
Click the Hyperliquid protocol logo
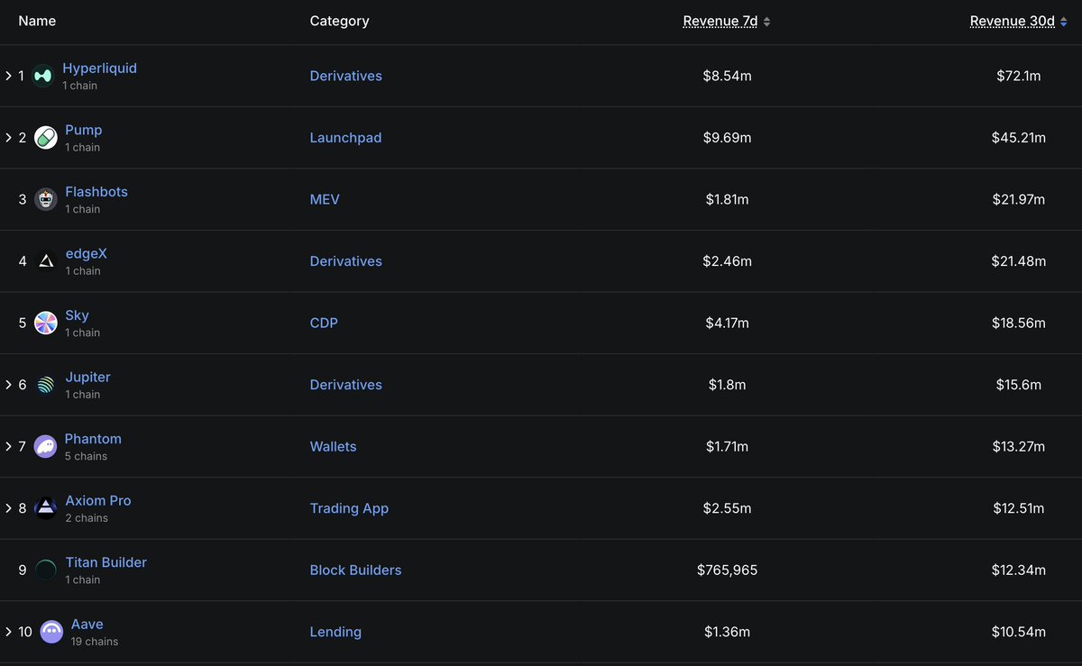(42, 77)
